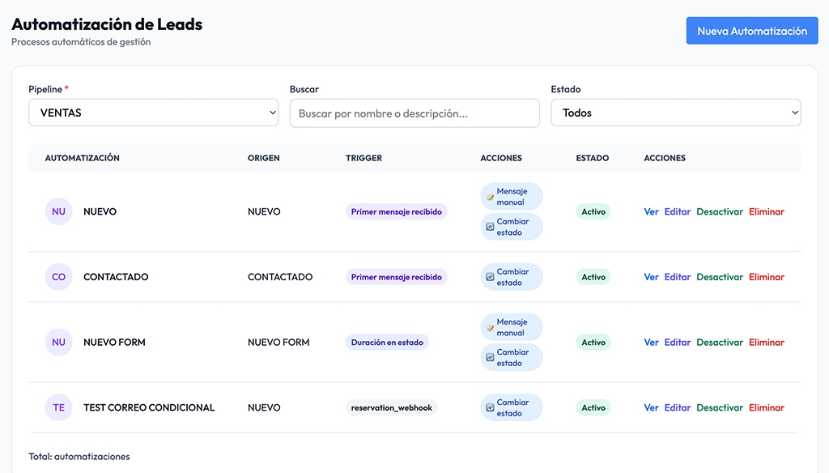
Task: Click the TE avatar for TEST CORREO CONDICIONAL
Action: pos(58,407)
